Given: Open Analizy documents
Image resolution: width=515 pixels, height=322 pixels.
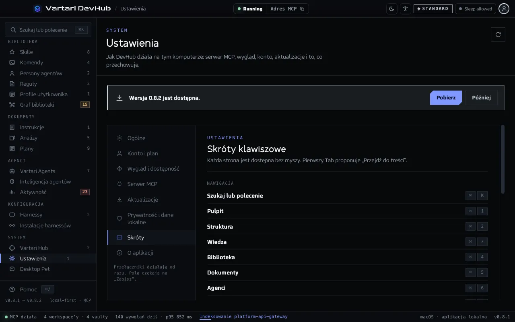Looking at the screenshot, I should coord(48,138).
